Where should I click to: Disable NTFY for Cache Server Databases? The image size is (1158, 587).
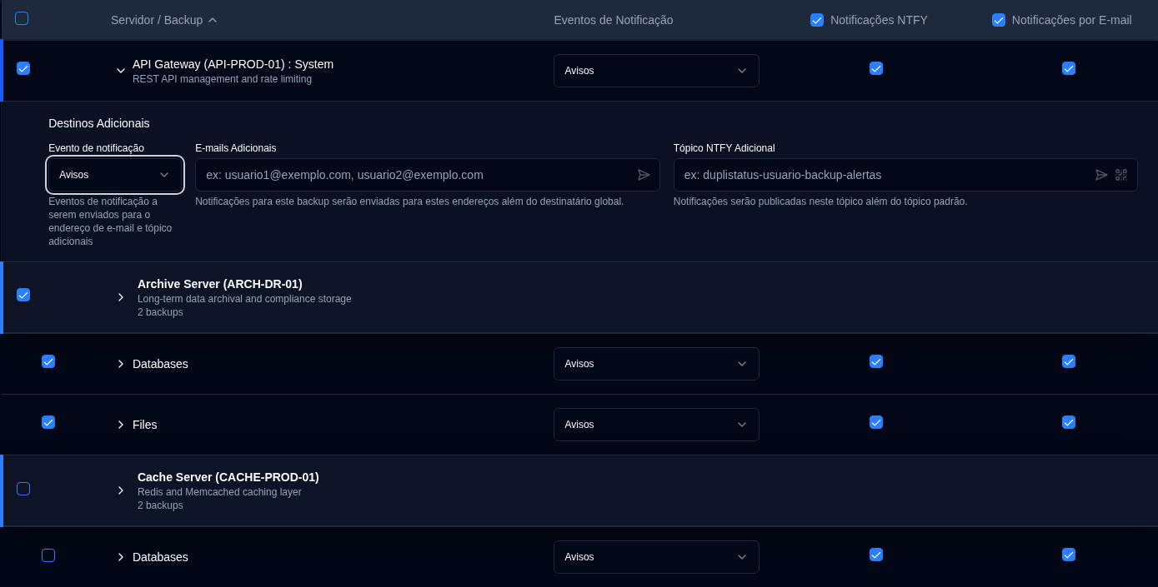876,555
